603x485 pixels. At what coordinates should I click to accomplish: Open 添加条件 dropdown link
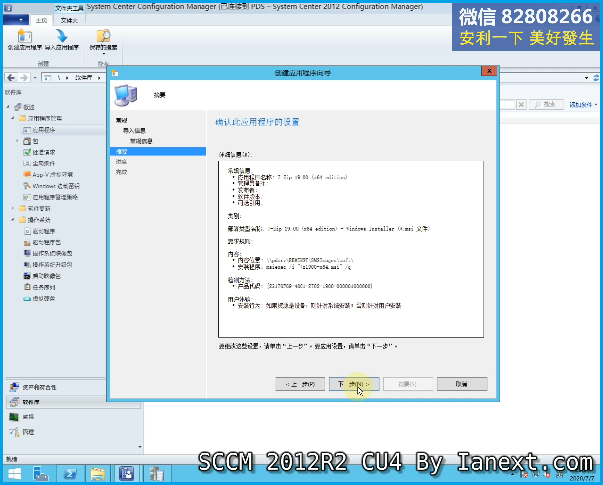click(583, 105)
